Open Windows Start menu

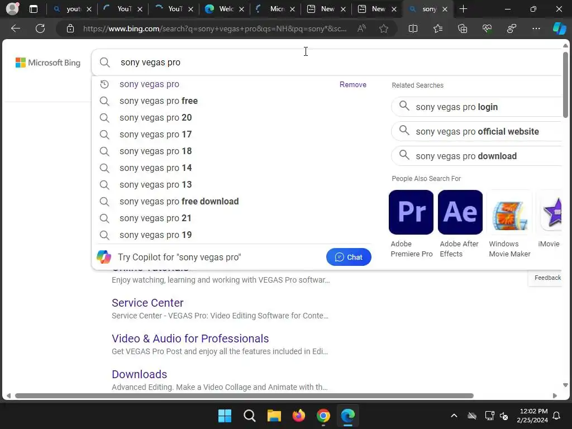coord(225,416)
